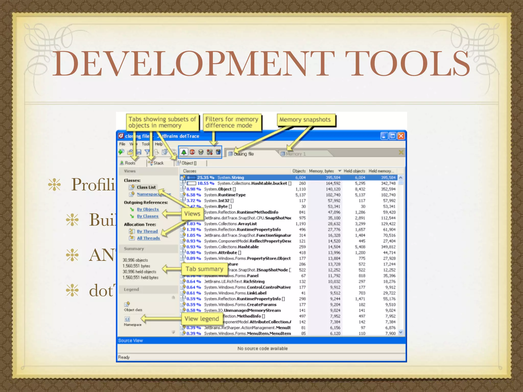Click the '30,996 objects' summary line
The image size is (523, 392).
(x=135, y=260)
